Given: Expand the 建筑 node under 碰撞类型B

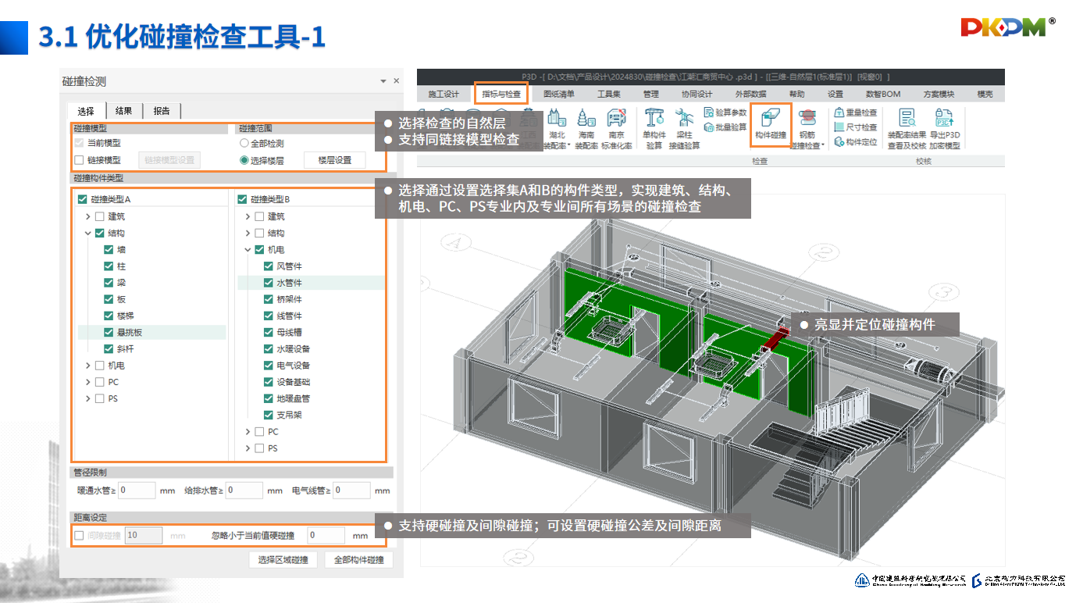Looking at the screenshot, I should pyautogui.click(x=248, y=216).
